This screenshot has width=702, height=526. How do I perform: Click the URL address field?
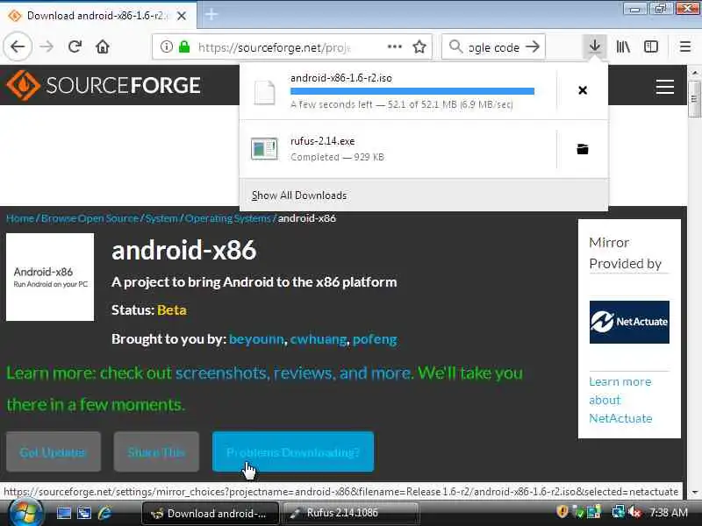point(292,46)
